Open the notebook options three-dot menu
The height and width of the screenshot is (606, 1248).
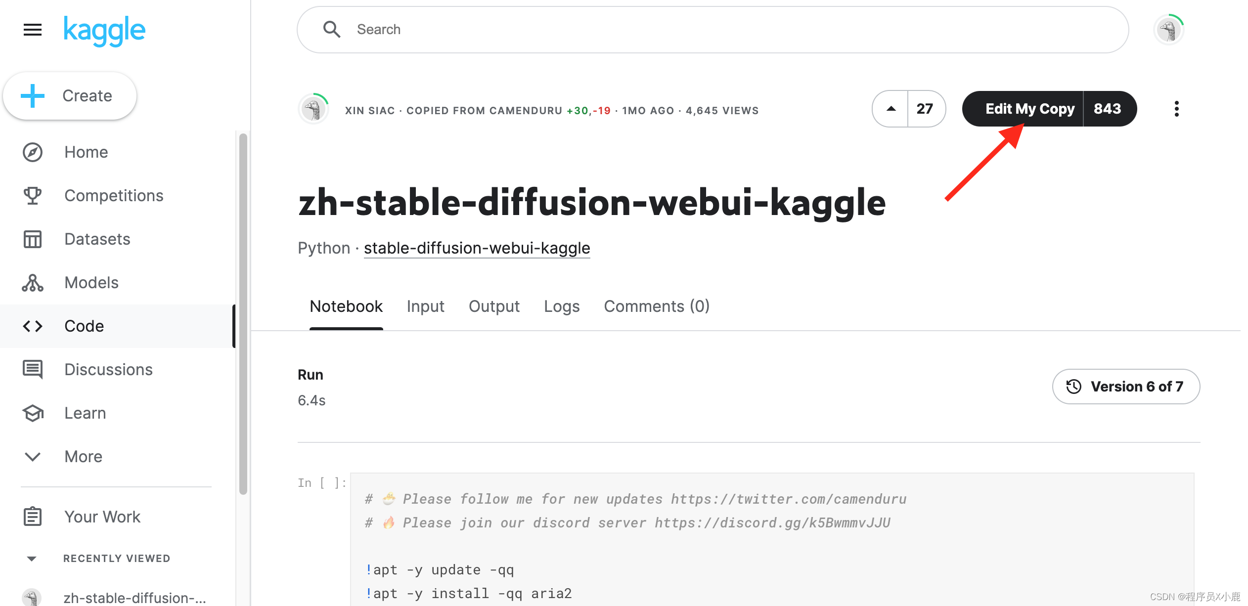1176,109
